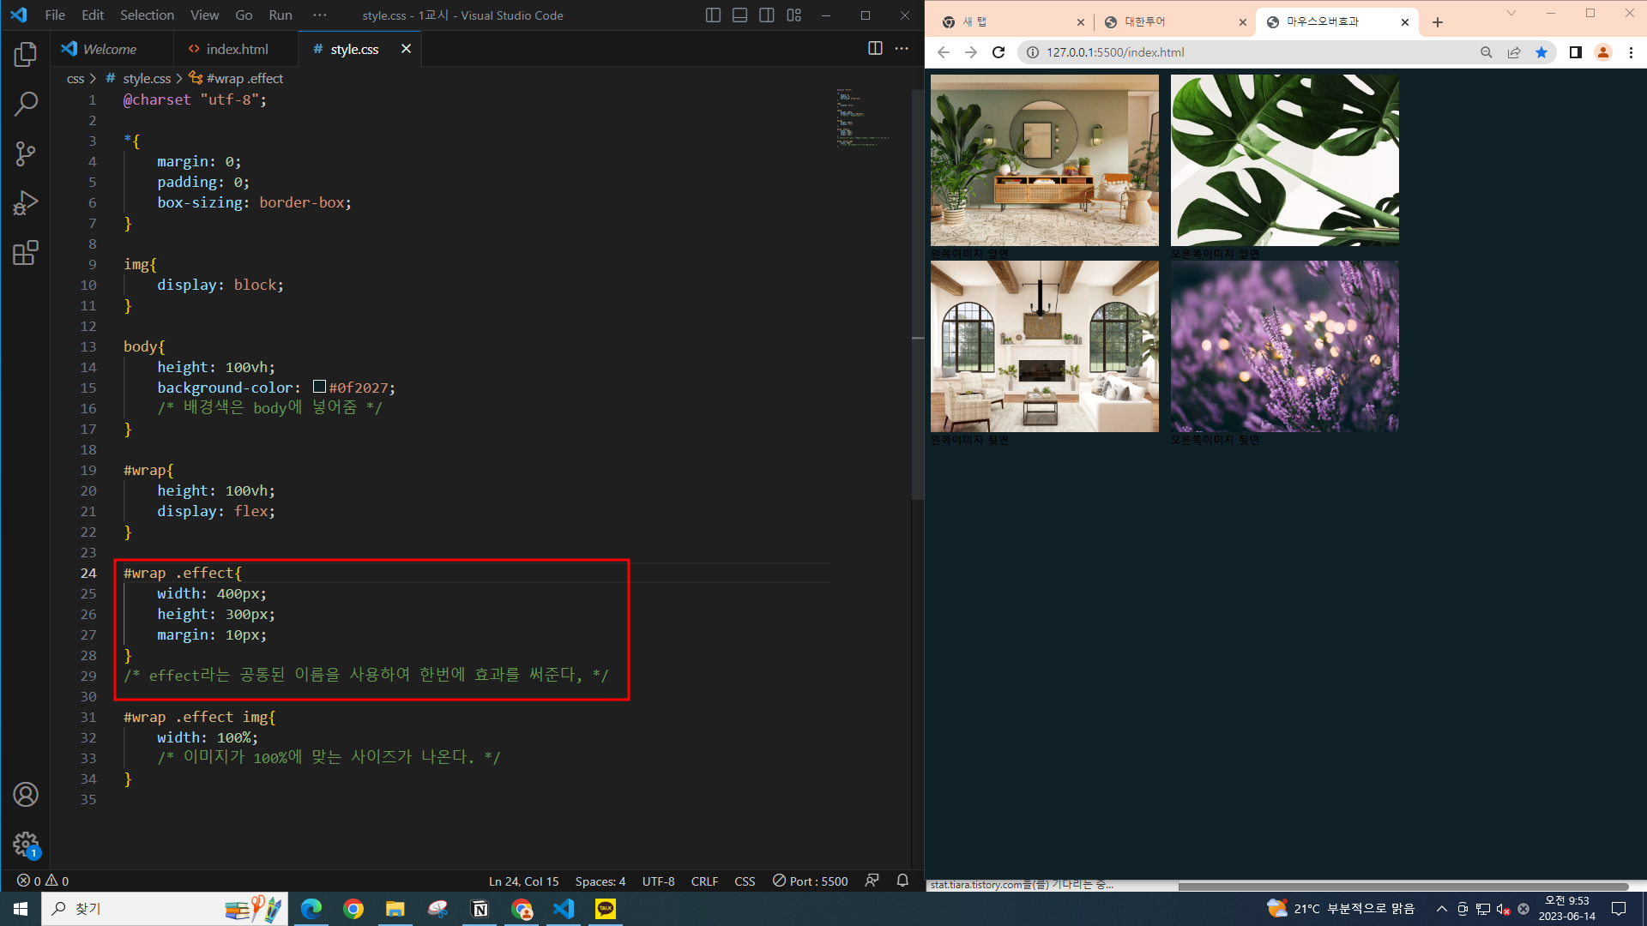Click the Manage gear icon

pyautogui.click(x=26, y=844)
